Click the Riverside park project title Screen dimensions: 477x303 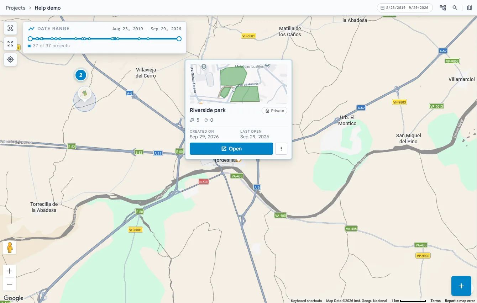tap(208, 110)
